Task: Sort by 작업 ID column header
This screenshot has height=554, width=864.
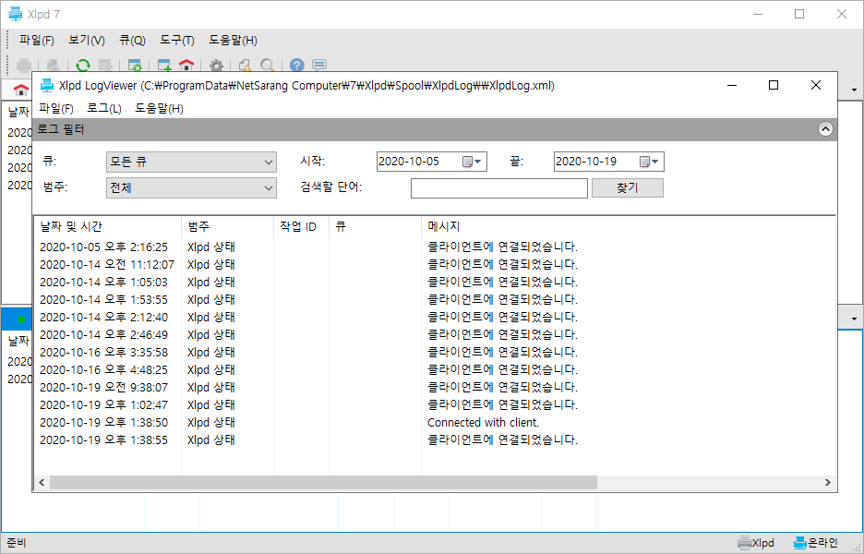Action: pyautogui.click(x=302, y=226)
